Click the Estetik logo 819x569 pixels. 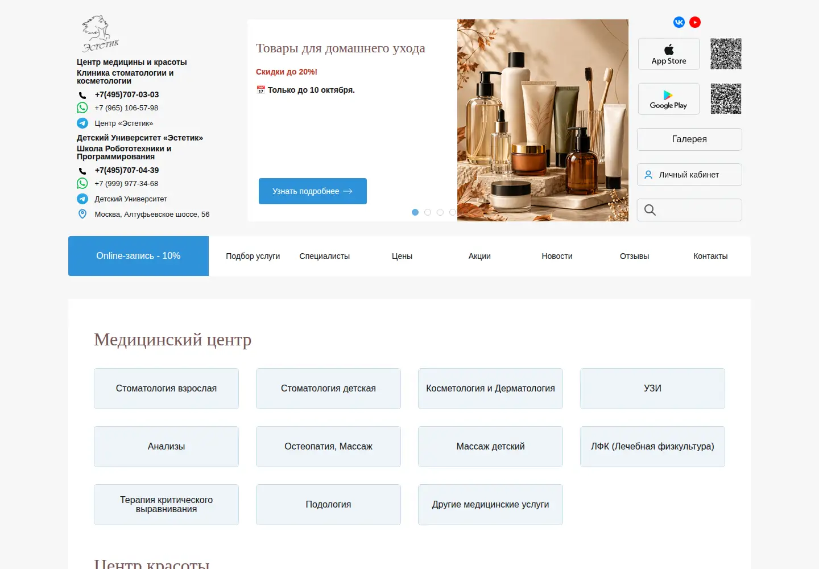click(100, 34)
